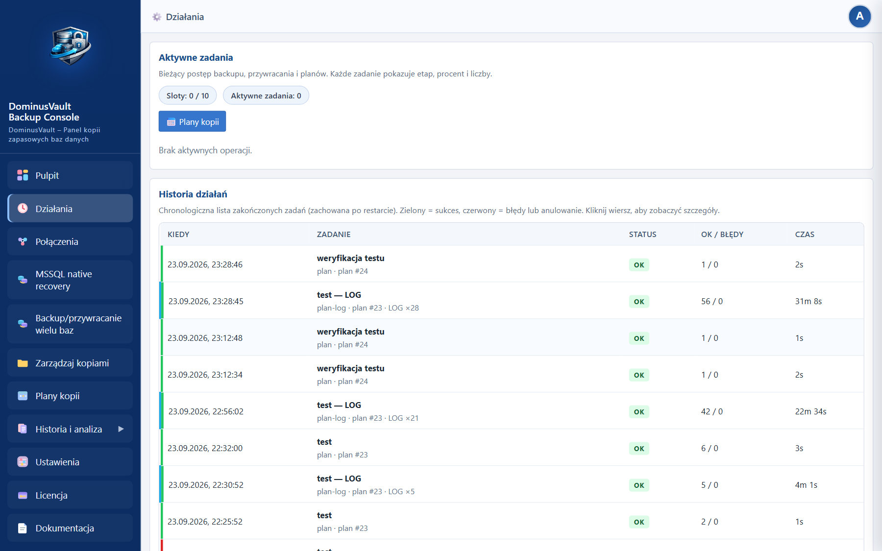882x551 pixels.
Task: Click the Licencja card icon
Action: (x=23, y=495)
